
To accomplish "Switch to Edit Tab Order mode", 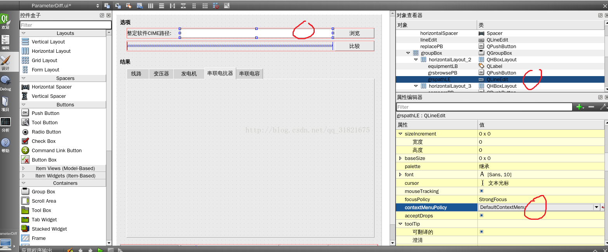I will [x=140, y=6].
